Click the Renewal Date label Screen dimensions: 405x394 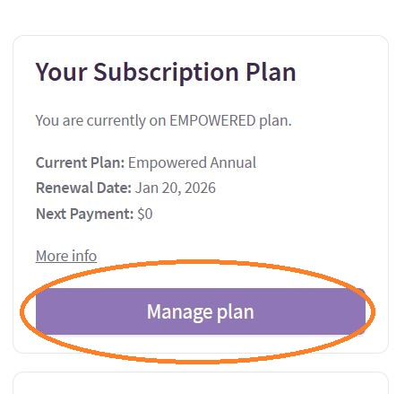click(x=83, y=188)
